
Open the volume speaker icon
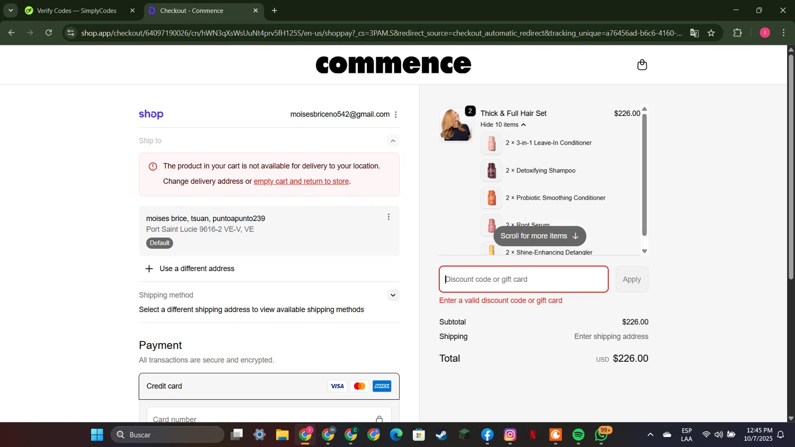[718, 435]
